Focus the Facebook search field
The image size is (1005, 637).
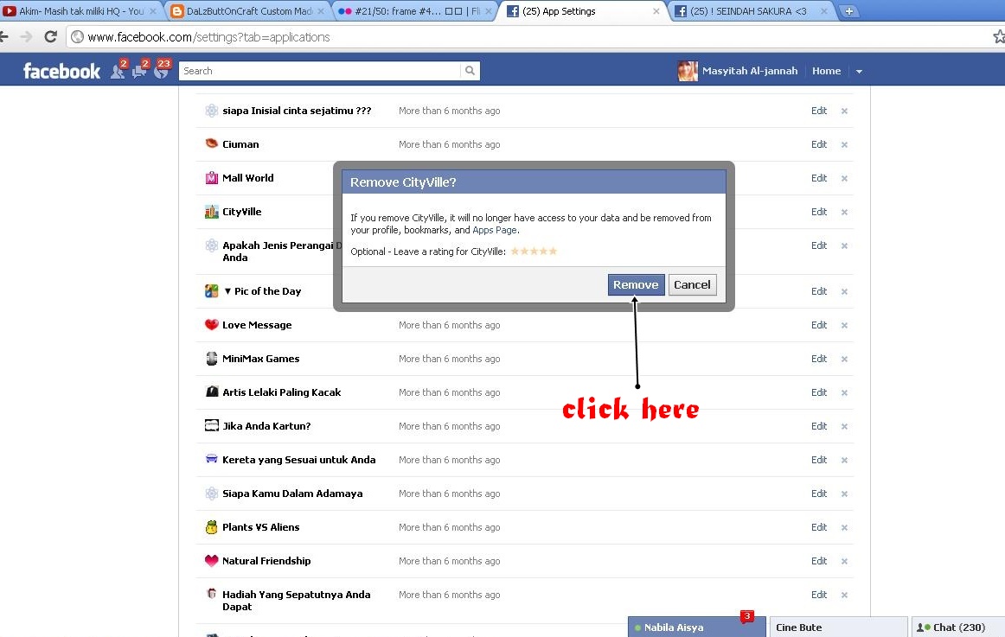319,71
